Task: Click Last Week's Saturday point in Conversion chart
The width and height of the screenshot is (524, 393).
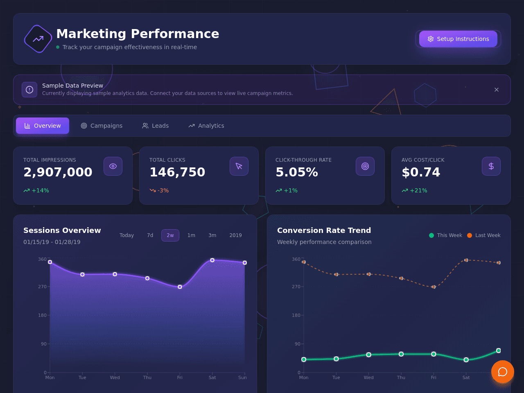Action: point(466,260)
